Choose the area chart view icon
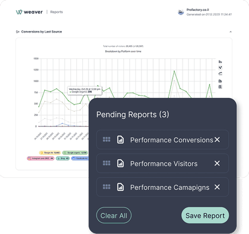Screen dimensions: 249x234 (220, 73)
